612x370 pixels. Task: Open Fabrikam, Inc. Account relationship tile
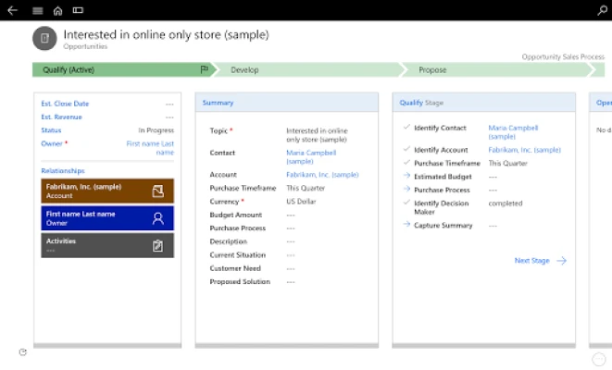click(x=106, y=191)
